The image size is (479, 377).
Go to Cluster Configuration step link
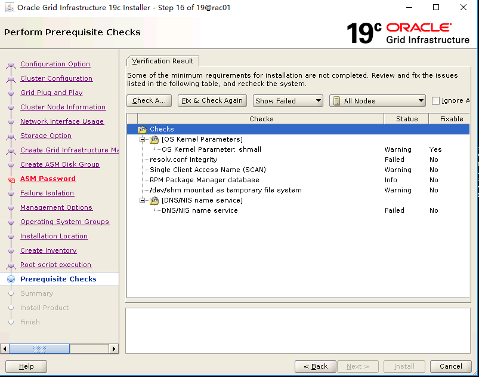tap(57, 78)
